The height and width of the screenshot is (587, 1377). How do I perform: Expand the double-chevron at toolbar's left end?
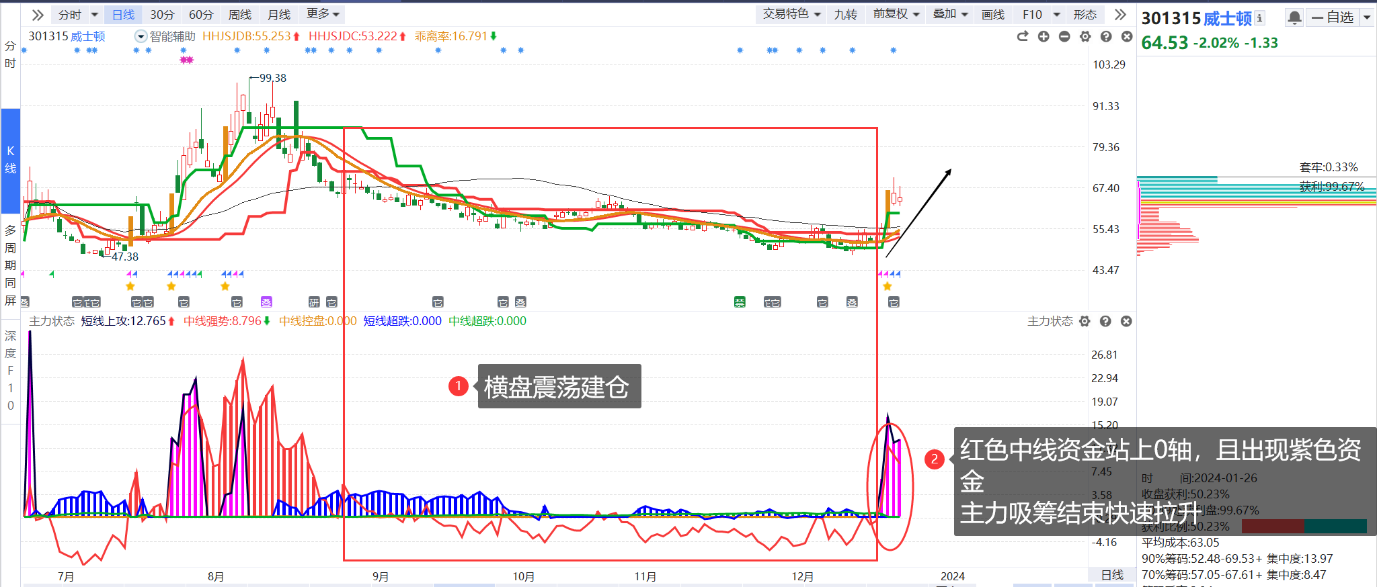38,15
